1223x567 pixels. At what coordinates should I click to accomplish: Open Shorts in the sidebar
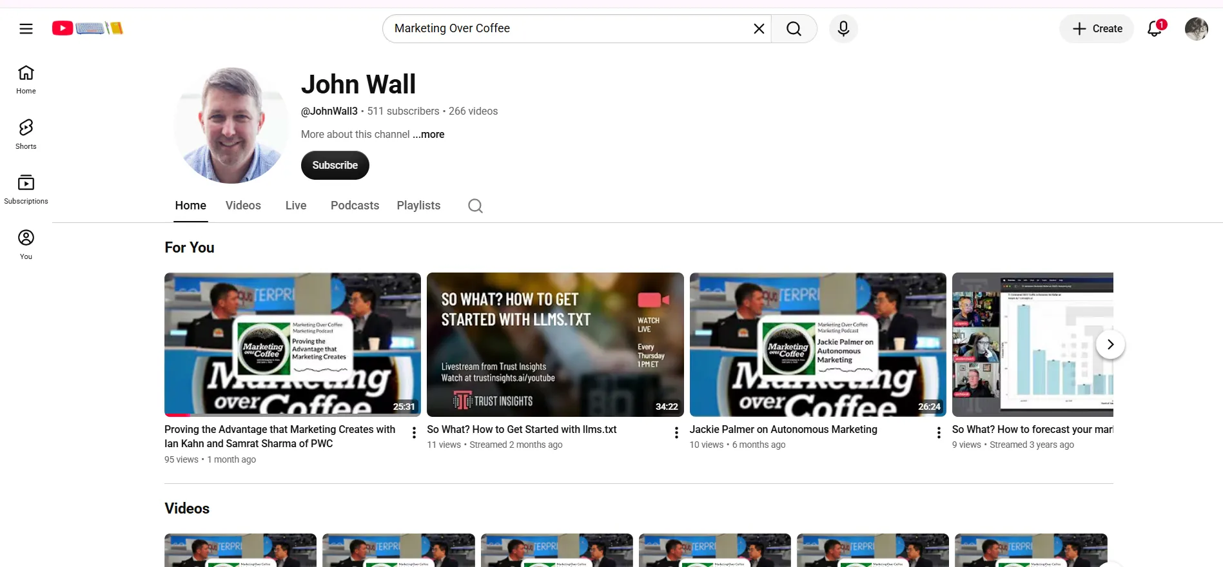26,135
